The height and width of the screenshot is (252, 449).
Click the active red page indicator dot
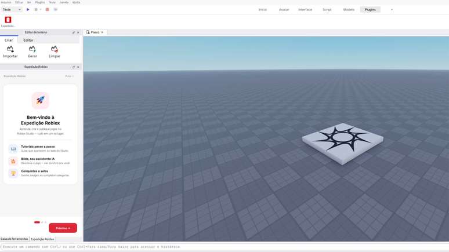(37, 222)
